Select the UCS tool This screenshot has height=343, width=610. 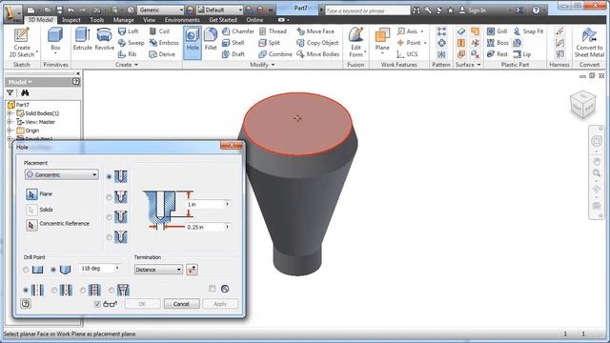coord(407,54)
